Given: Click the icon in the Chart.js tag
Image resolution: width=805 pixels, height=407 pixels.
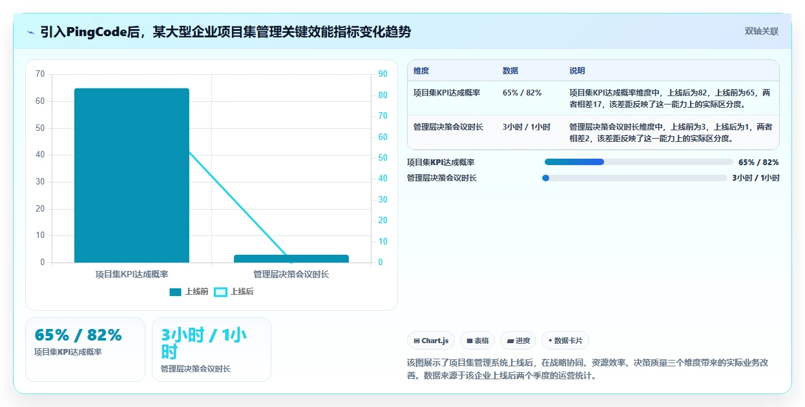Looking at the screenshot, I should tap(417, 341).
